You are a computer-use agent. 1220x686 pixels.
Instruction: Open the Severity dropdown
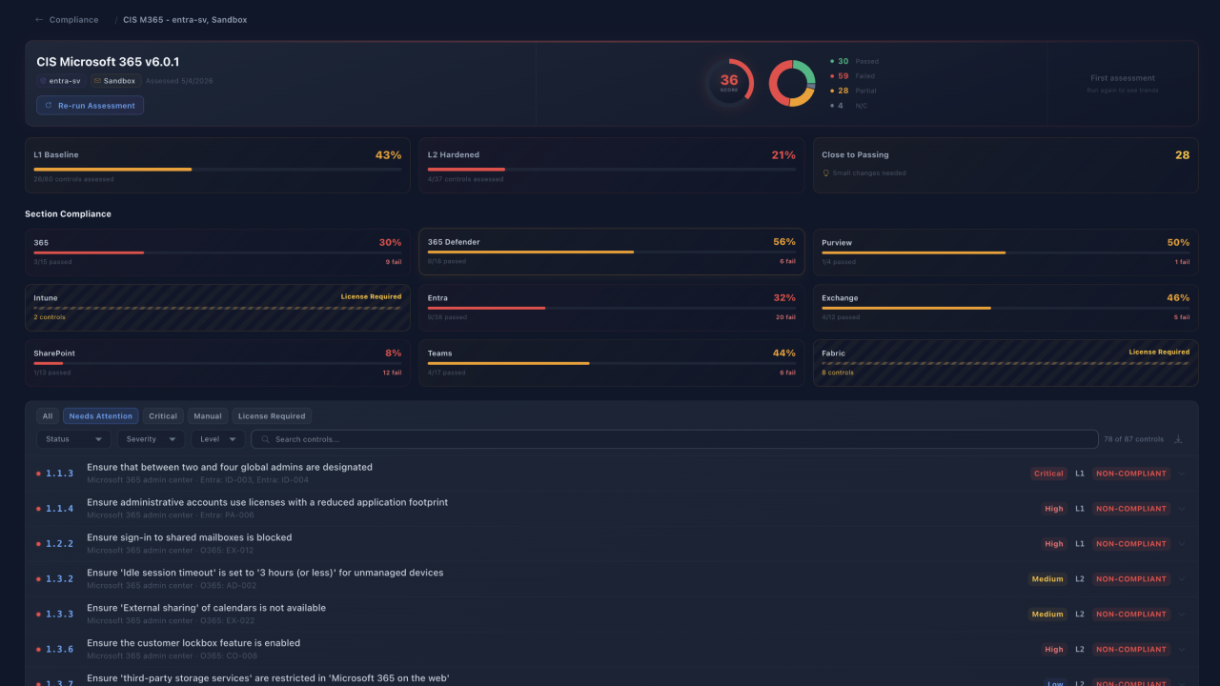(x=151, y=439)
